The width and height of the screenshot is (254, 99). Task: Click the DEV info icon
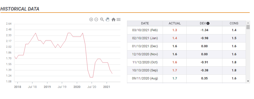[x=208, y=23]
